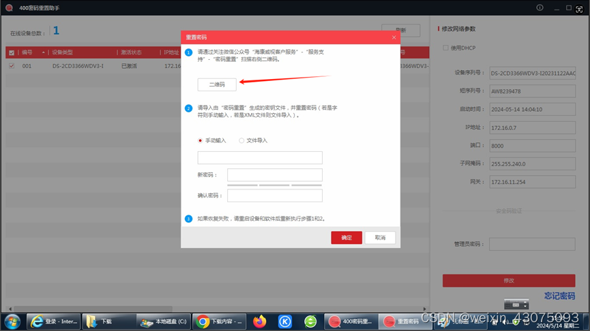Switch to the Chrome 下载内容 taskbar window
This screenshot has width=590, height=331.
[x=220, y=321]
